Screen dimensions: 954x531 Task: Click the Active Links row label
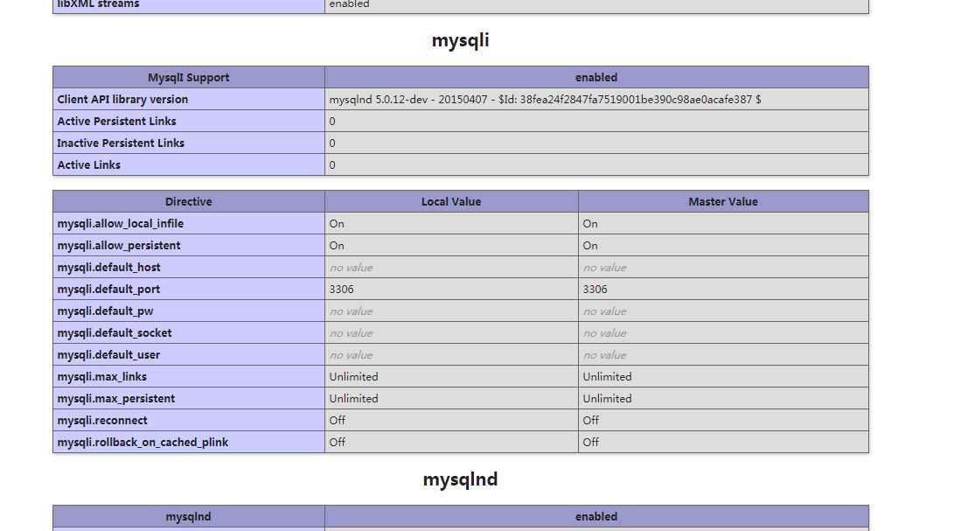(x=89, y=165)
